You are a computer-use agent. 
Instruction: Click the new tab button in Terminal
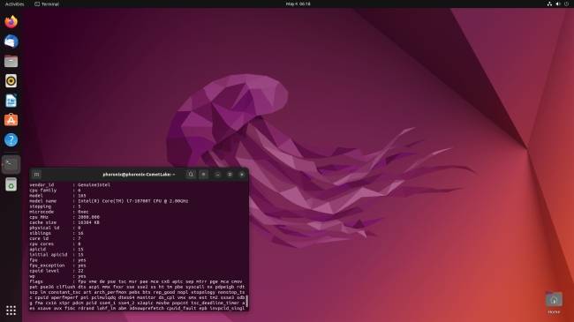coord(36,175)
